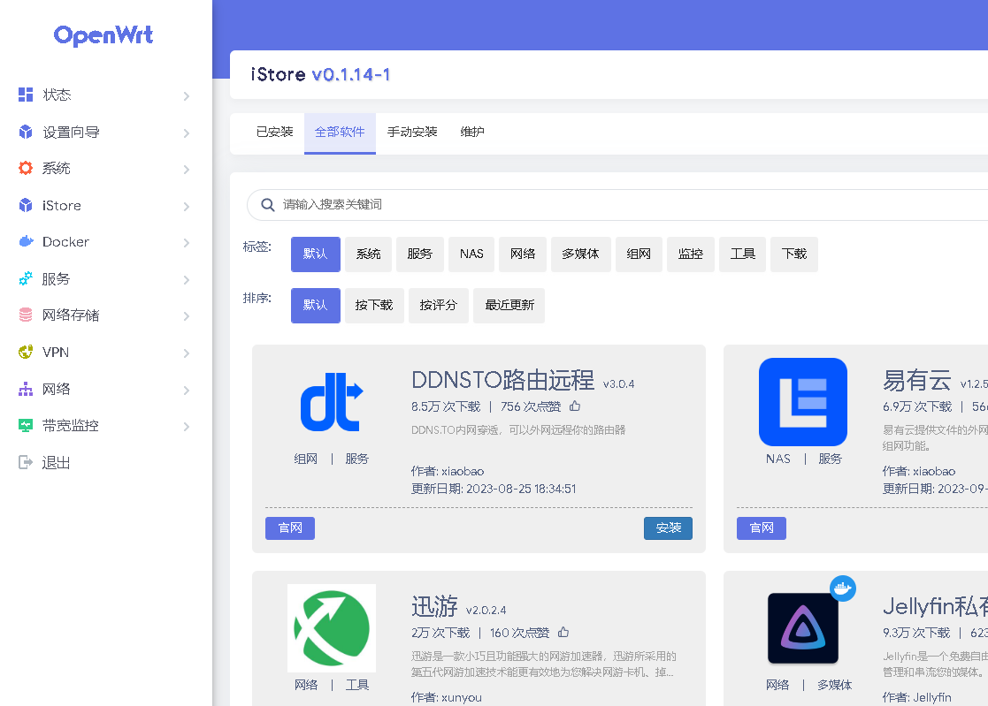
Task: Click the search keyword input field
Action: (x=531, y=205)
